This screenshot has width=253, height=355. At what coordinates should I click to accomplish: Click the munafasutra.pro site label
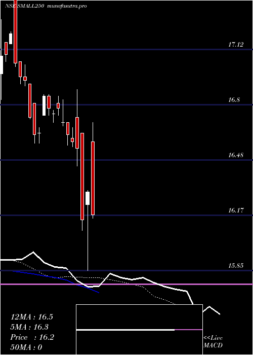coord(67,6)
